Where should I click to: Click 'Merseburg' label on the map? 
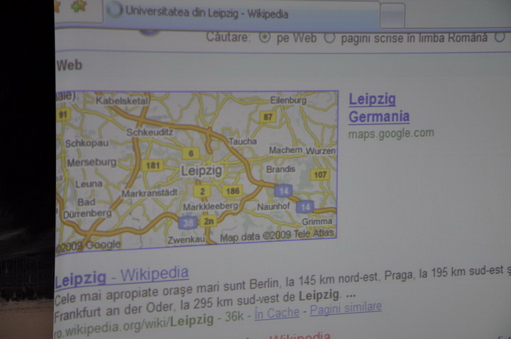(92, 162)
